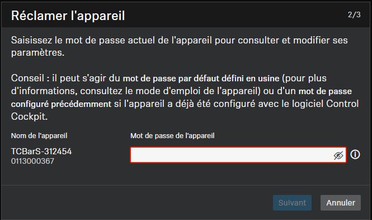This screenshot has width=372, height=220.
Task: Select the serial number 0113000367
Action: click(x=32, y=161)
